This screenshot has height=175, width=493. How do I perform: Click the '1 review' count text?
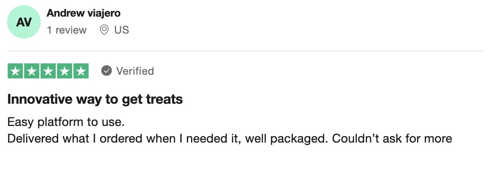coord(67,30)
